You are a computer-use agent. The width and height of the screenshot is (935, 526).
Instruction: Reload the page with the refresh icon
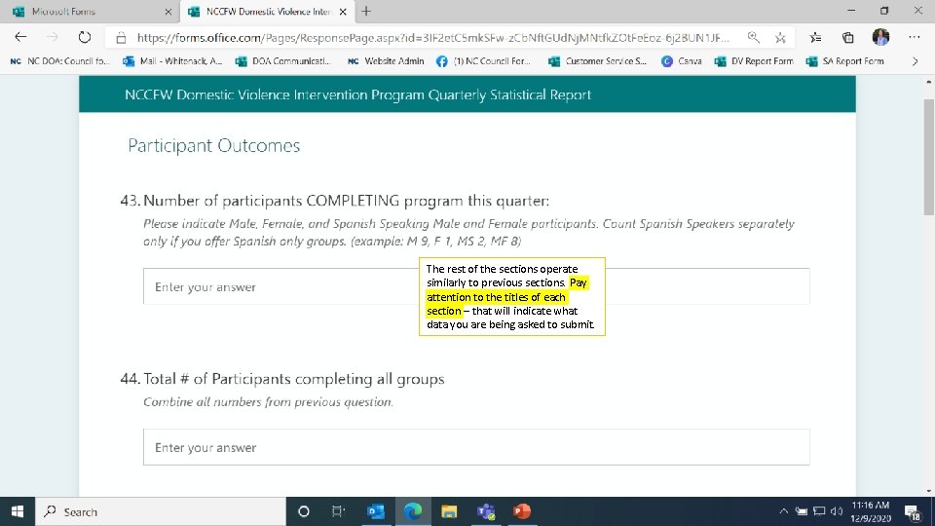(x=85, y=37)
